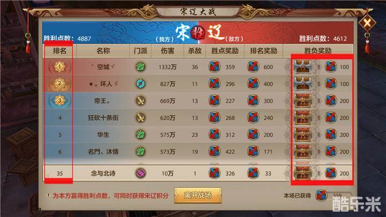The height and width of the screenshot is (217, 386).
Task: Select the 杀敌 column header
Action: [195, 51]
